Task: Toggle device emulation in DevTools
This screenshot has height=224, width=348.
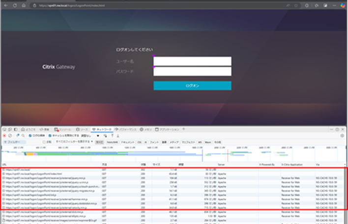Action: click(10, 129)
